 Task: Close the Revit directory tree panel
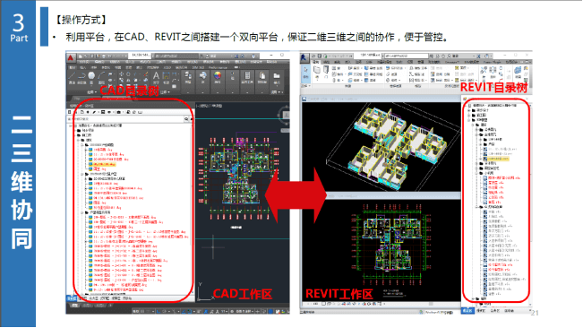(527, 99)
